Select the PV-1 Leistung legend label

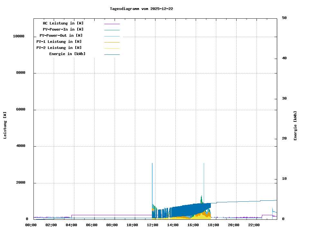click(x=59, y=42)
